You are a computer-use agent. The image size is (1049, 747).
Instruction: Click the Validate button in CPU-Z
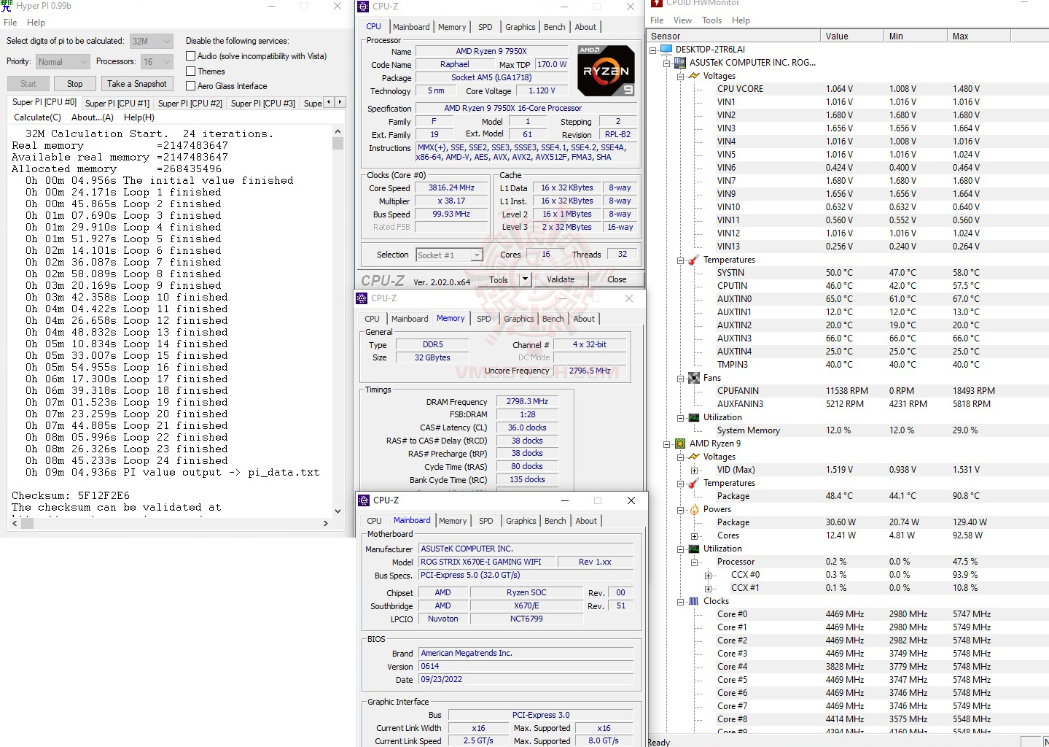tap(561, 279)
